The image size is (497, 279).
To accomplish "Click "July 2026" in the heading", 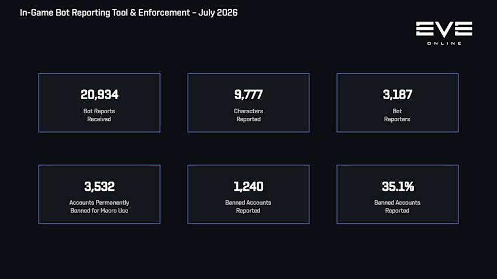I will coord(218,13).
